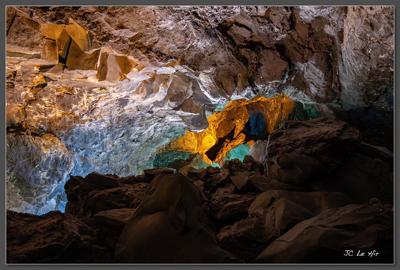Click the large brown boulder on right side
The image size is (400, 270).
[x=311, y=151]
